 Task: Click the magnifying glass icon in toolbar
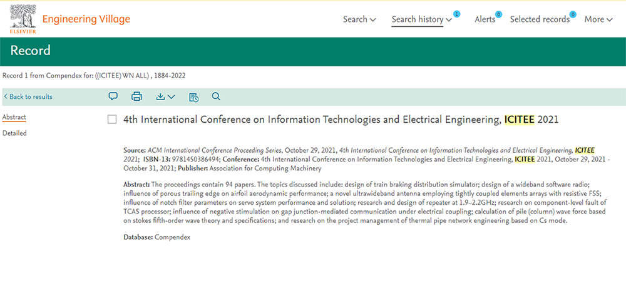(217, 96)
